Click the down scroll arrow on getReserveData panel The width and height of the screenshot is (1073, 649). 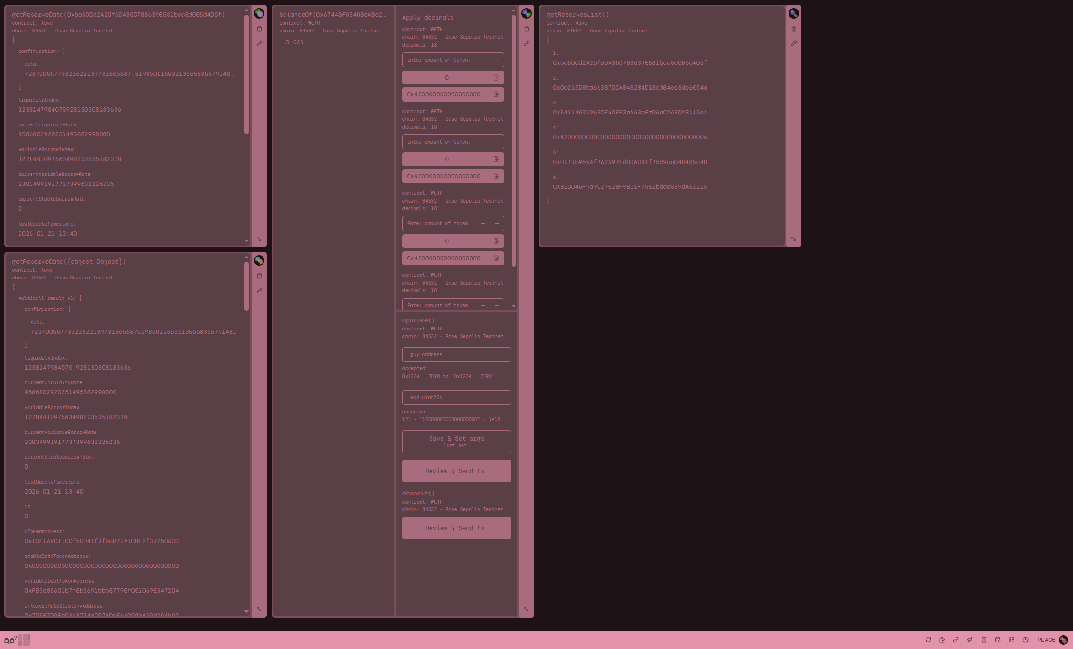(247, 241)
